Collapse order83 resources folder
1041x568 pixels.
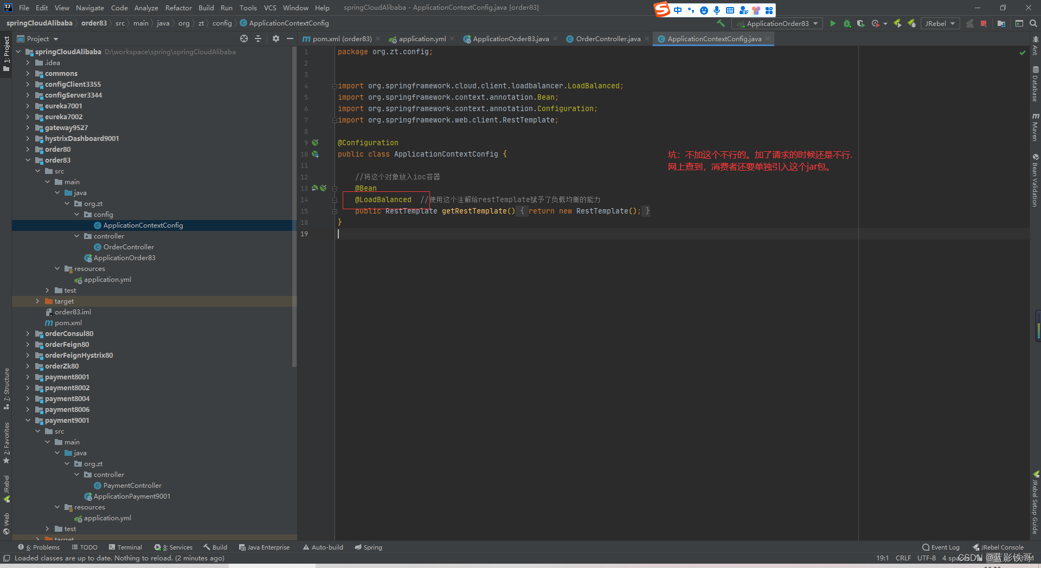57,269
